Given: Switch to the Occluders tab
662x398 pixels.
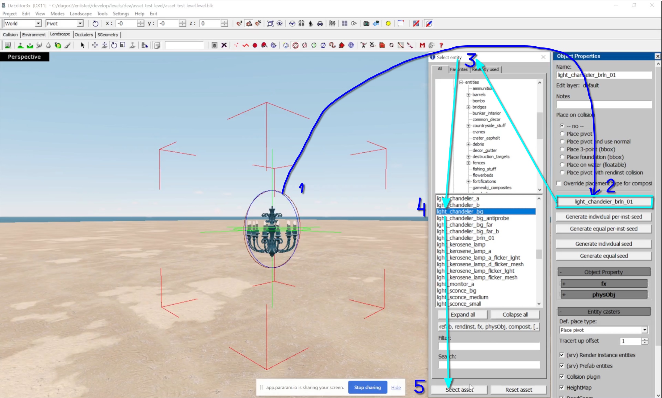Looking at the screenshot, I should point(84,35).
